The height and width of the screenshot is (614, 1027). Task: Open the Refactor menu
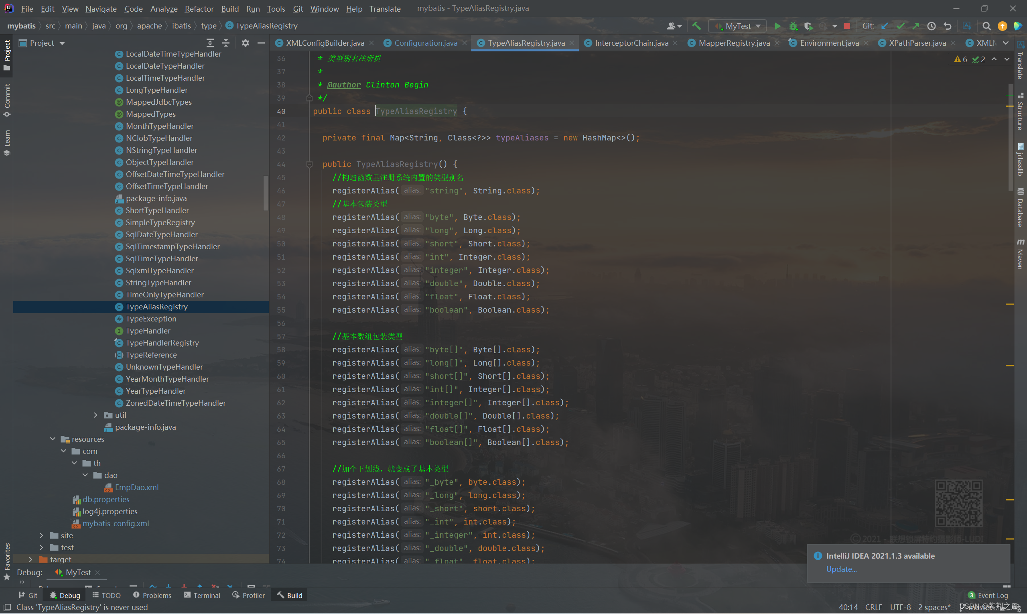click(199, 8)
